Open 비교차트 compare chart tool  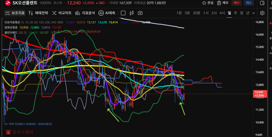click(62, 13)
